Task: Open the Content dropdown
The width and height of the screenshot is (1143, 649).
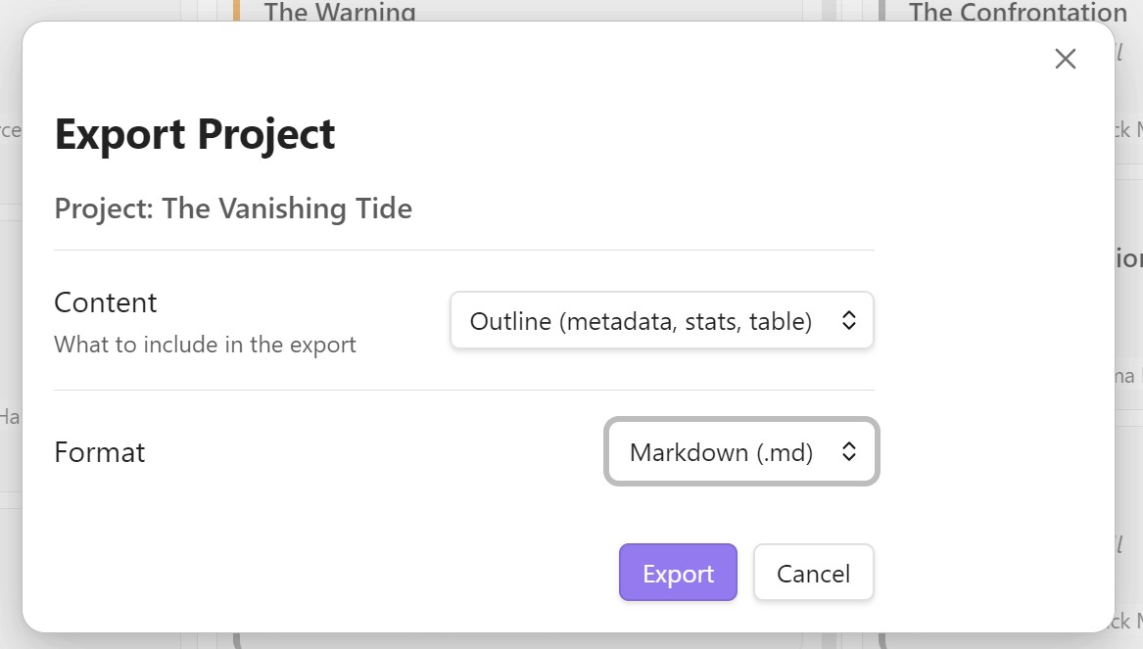Action: [x=661, y=321]
